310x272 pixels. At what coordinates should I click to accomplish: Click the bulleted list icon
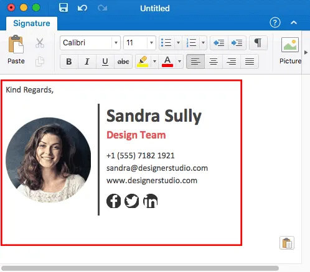pos(166,43)
